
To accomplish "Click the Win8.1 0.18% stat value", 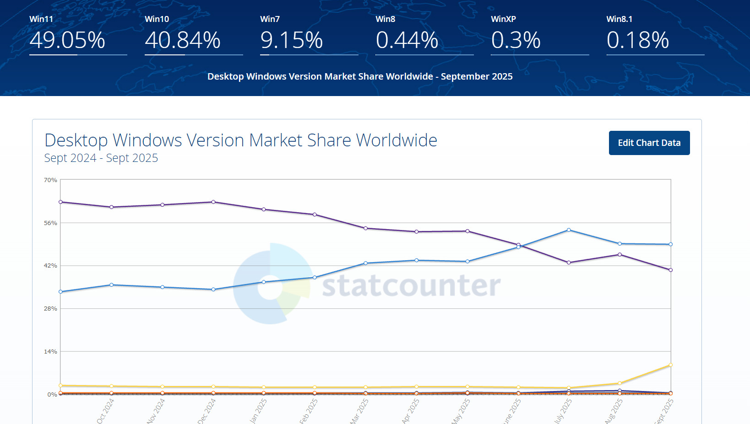I will tap(638, 40).
